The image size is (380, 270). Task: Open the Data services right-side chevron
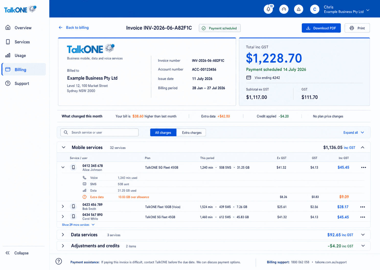(x=363, y=235)
